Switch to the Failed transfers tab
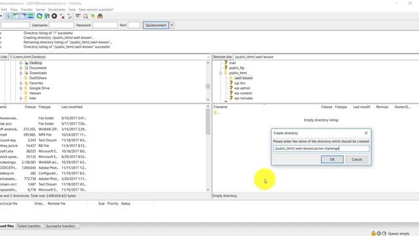 tap(29, 226)
